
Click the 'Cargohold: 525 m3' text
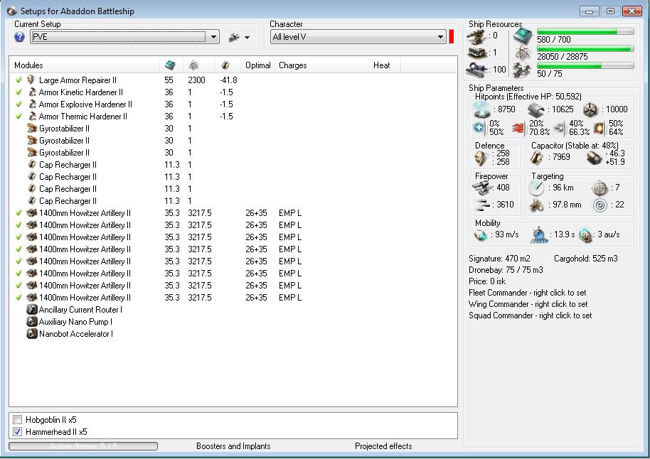586,259
